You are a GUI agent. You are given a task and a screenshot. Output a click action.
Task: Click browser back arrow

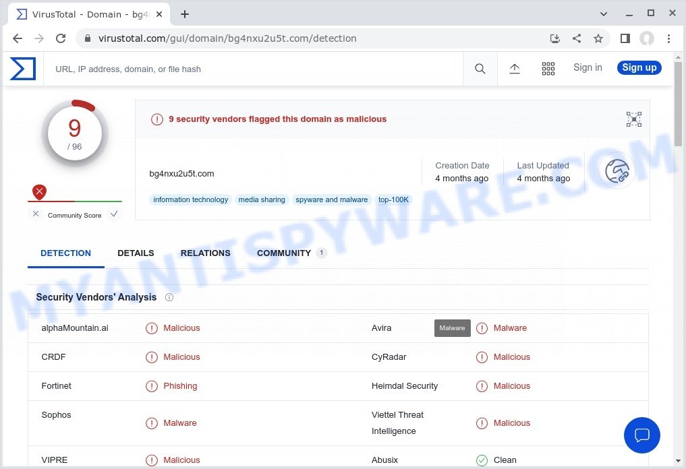(x=18, y=38)
